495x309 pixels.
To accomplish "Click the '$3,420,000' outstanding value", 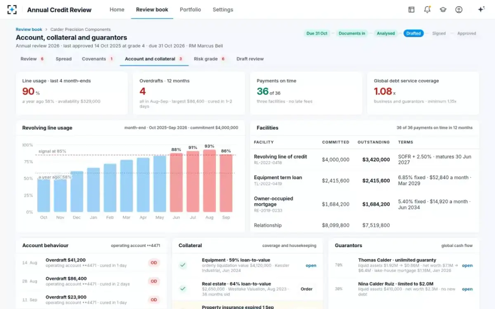I will (376, 159).
